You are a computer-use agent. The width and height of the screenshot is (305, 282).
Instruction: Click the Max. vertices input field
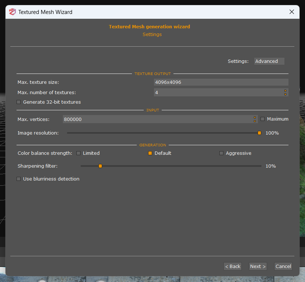(157, 119)
